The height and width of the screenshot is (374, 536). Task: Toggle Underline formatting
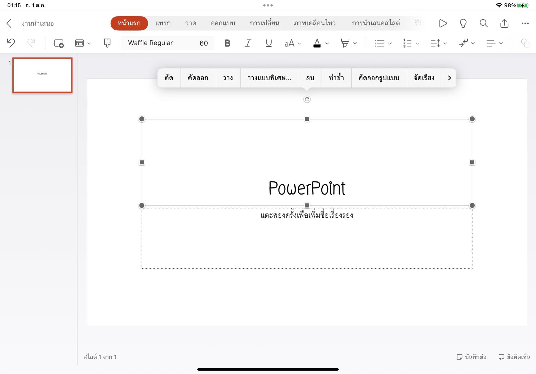(x=269, y=43)
